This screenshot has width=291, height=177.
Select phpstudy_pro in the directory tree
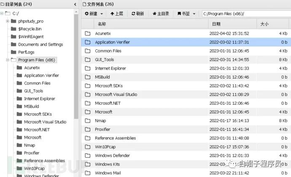tap(31, 21)
